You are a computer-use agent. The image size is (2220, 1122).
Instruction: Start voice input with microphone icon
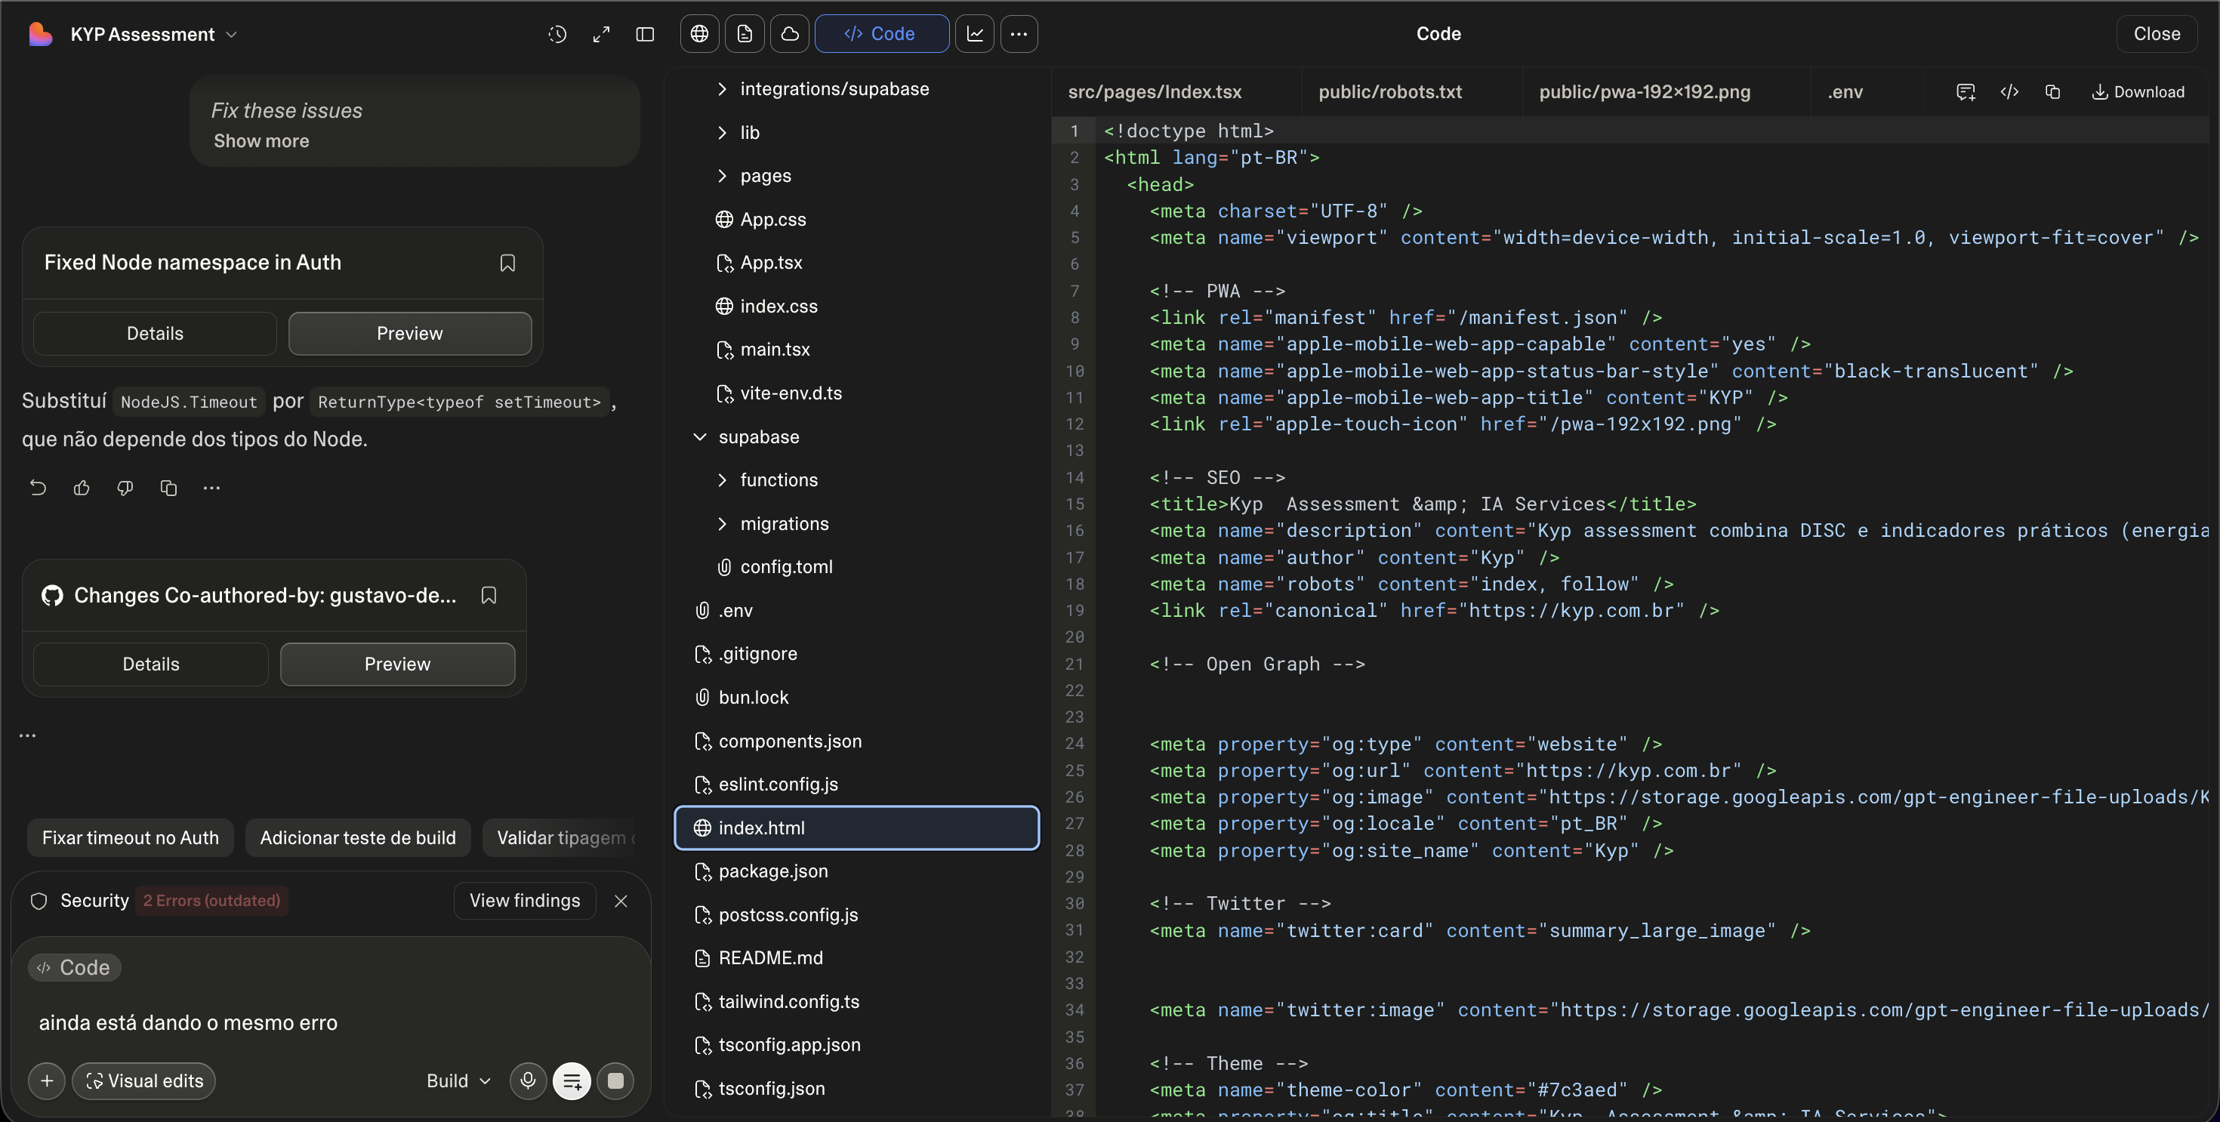click(x=529, y=1080)
